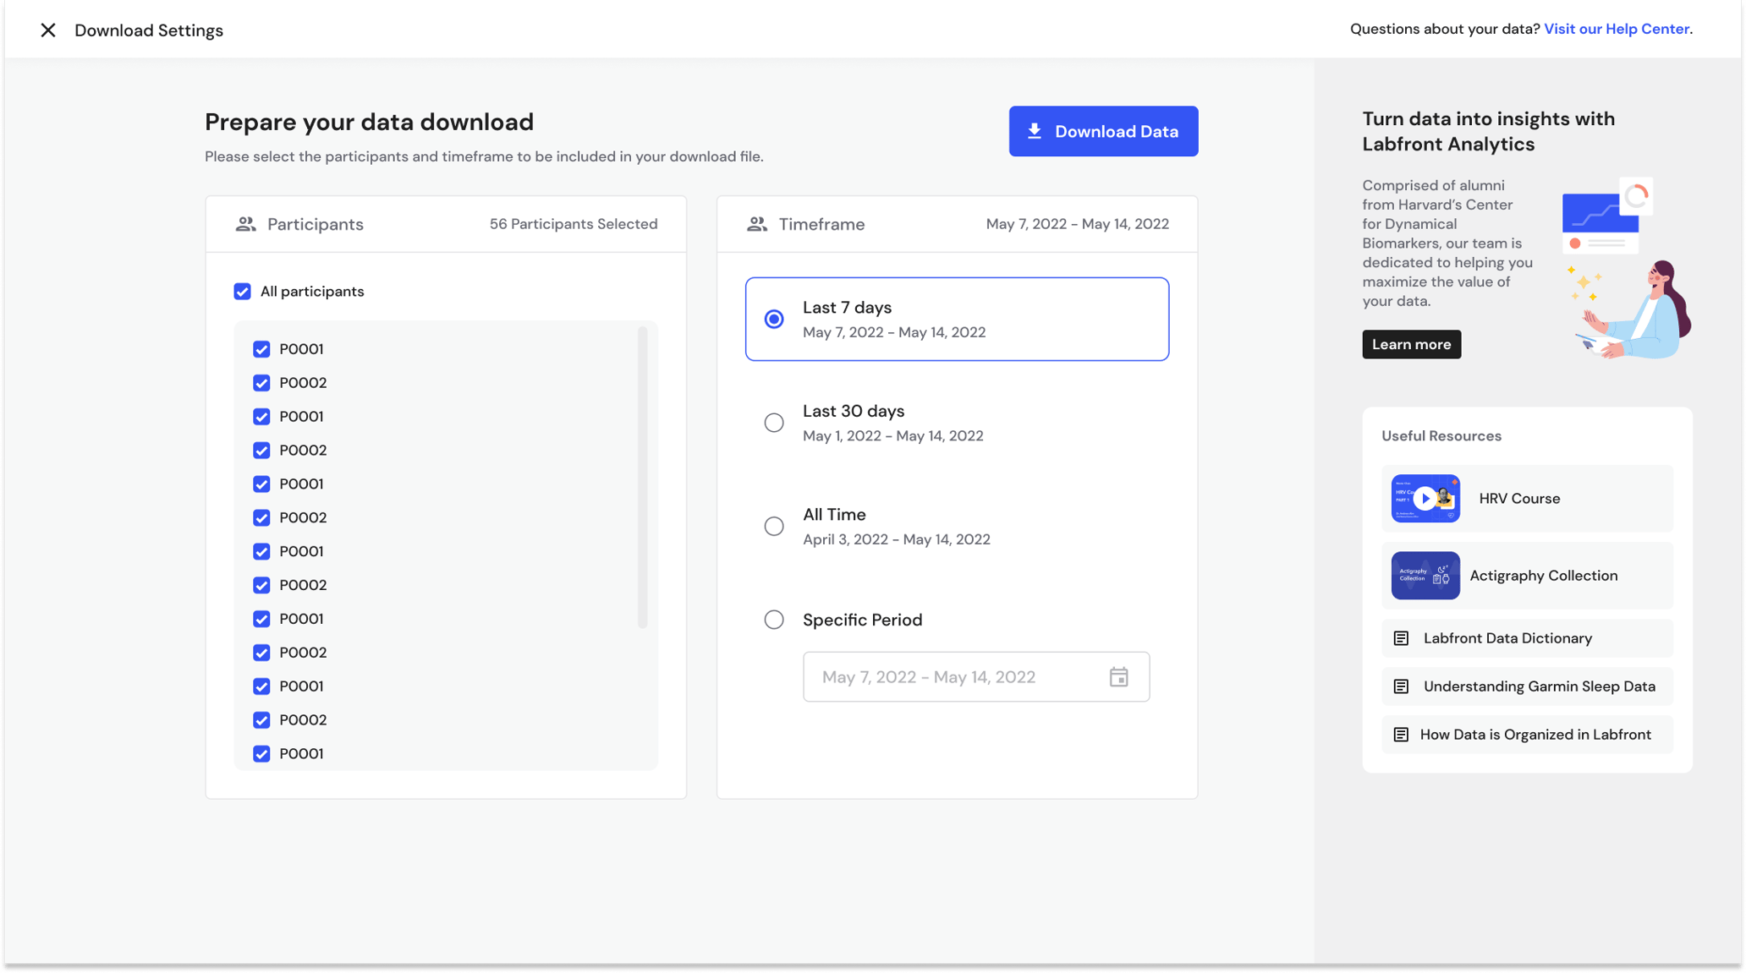Click the download icon on Download Data button
The image size is (1746, 973).
pos(1034,131)
